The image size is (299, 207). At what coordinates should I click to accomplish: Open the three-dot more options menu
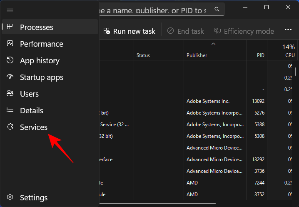click(x=288, y=30)
